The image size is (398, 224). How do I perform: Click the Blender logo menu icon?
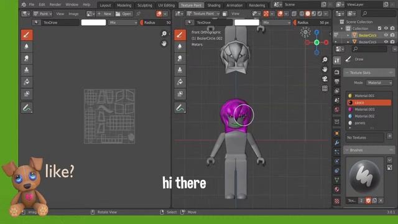click(24, 4)
